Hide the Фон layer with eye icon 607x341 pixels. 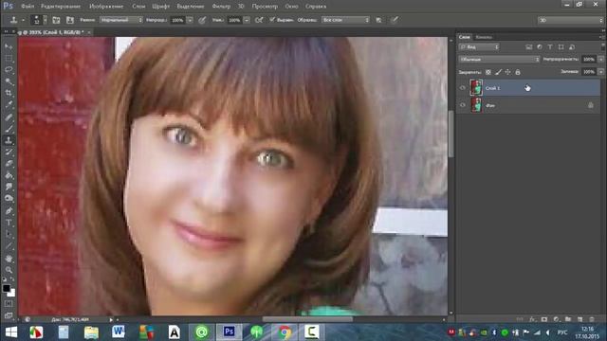(x=463, y=105)
